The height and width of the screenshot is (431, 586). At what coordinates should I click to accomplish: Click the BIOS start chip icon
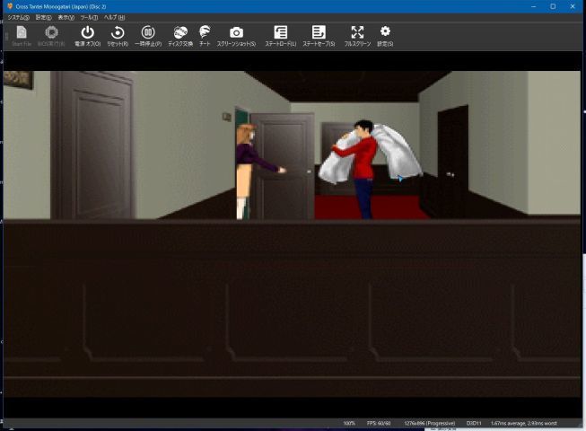(x=51, y=36)
